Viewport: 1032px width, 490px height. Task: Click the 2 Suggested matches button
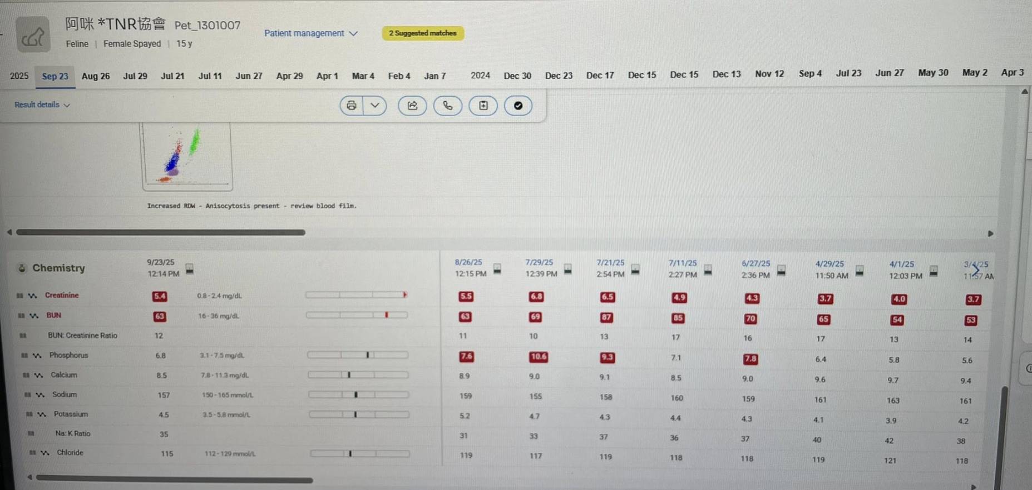click(423, 33)
